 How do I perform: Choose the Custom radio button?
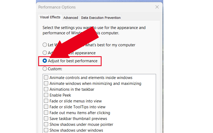point(45,69)
